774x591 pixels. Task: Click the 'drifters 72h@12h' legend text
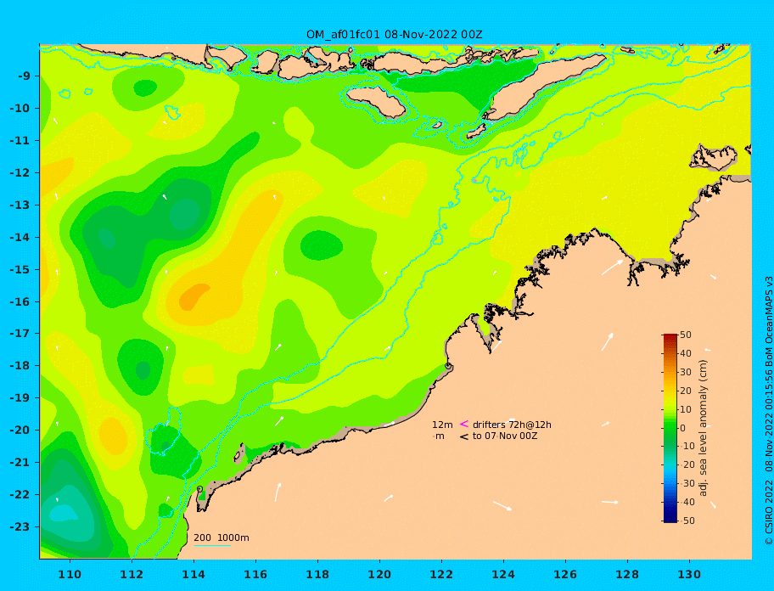point(512,425)
